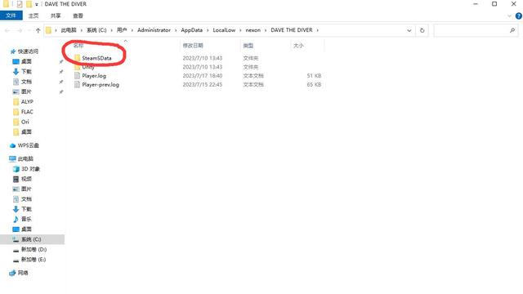Click the search magnifier icon

[512, 30]
